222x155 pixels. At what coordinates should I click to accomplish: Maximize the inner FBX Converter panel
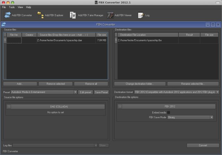[213, 25]
